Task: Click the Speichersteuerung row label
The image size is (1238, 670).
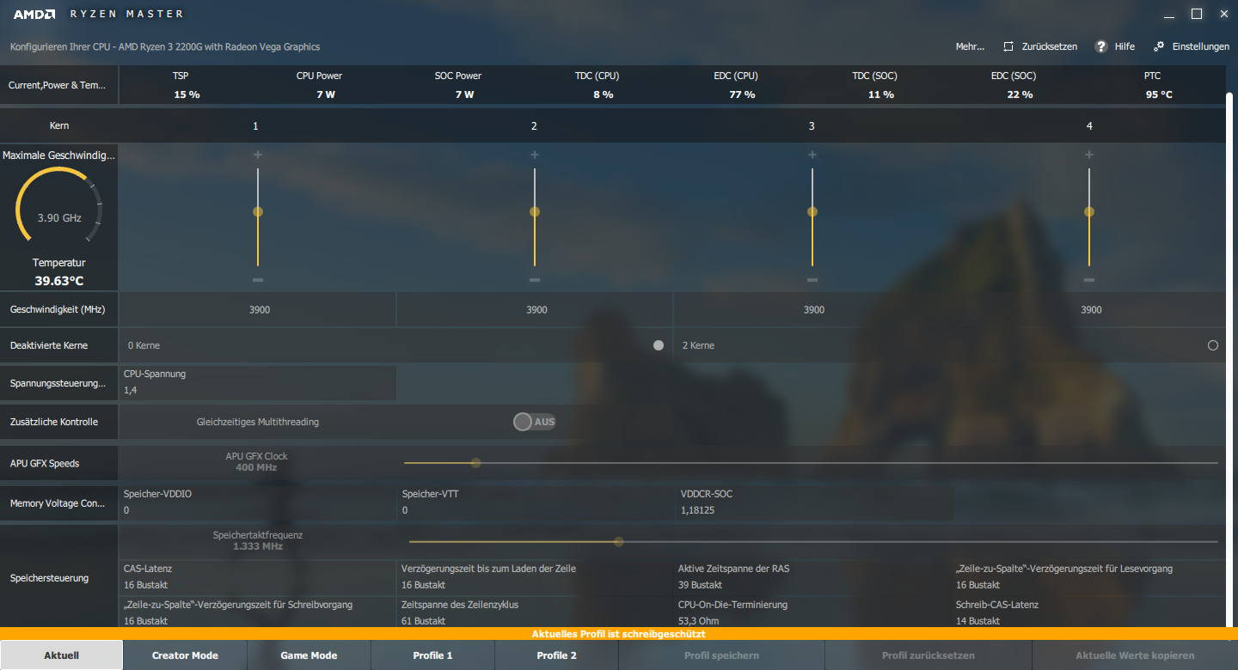Action: pyautogui.click(x=49, y=578)
